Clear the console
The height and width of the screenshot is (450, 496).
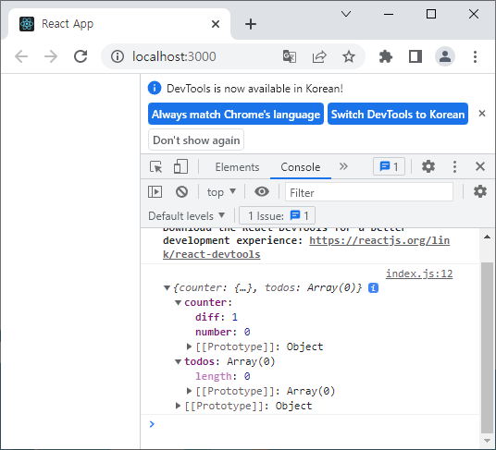tap(182, 191)
